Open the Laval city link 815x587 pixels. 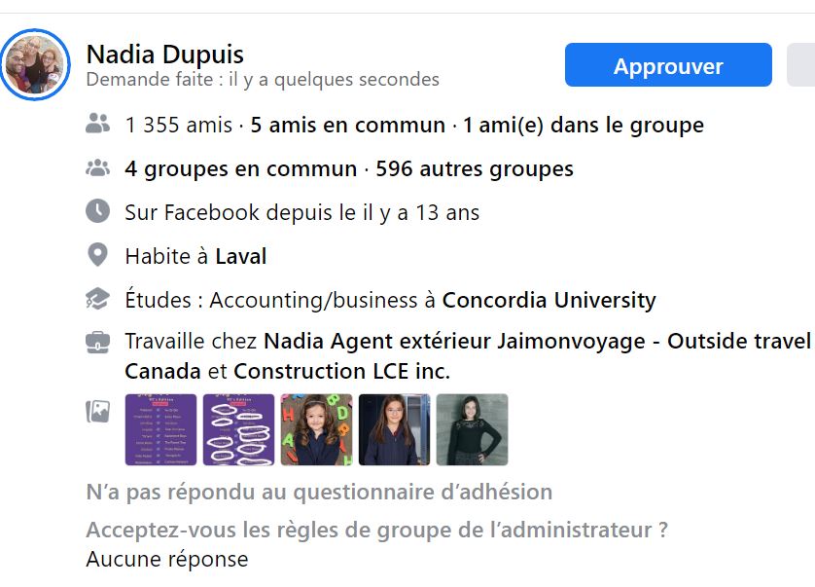[241, 257]
